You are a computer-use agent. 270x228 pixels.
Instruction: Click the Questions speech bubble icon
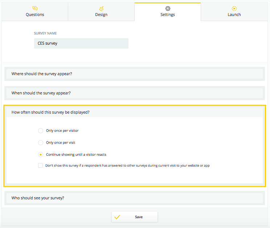point(35,8)
